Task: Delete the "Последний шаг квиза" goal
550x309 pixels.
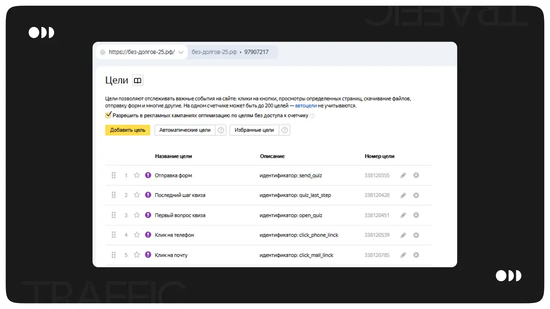Action: point(416,195)
